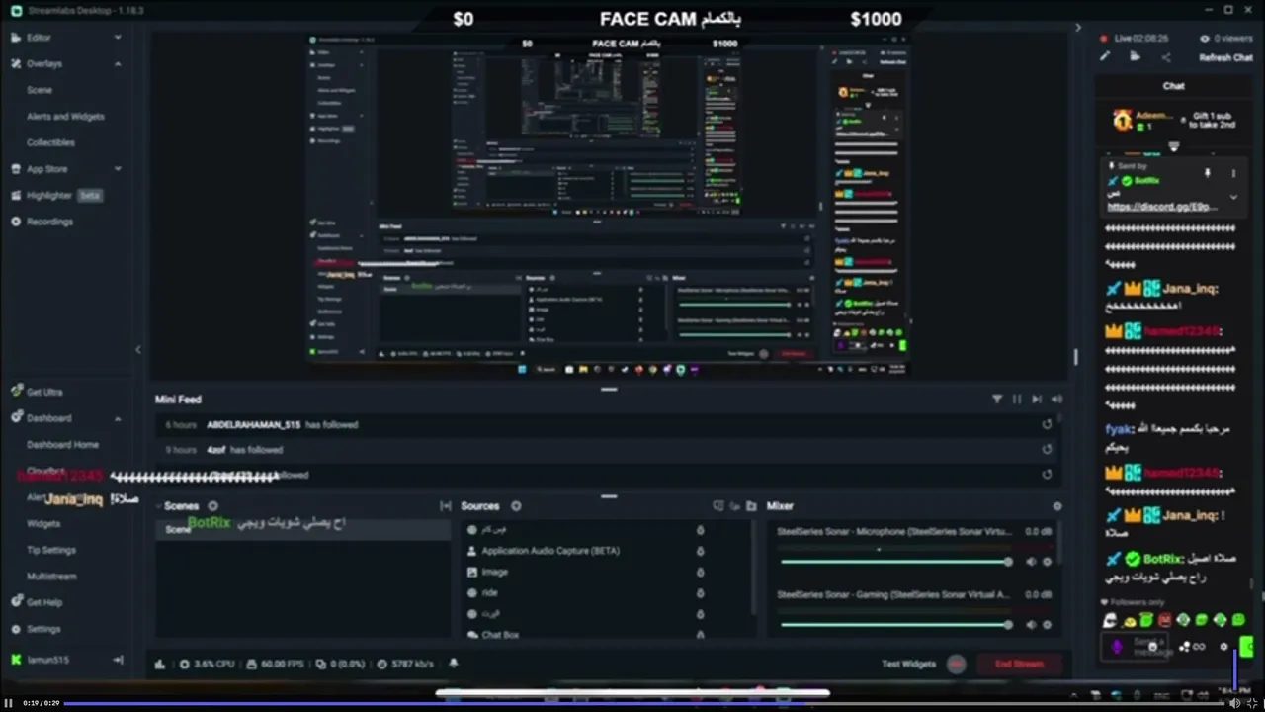The height and width of the screenshot is (712, 1265).
Task: Click the notifications bell in status bar
Action: (454, 664)
